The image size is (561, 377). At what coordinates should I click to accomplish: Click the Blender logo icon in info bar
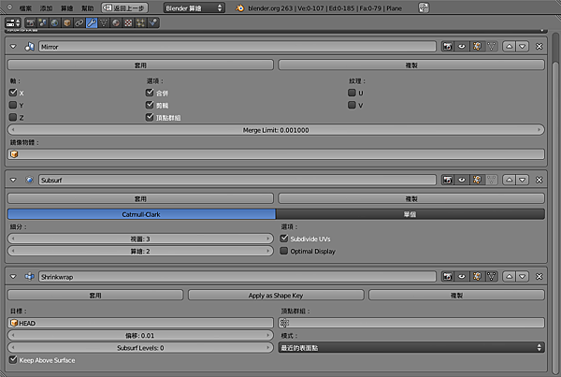pos(239,7)
